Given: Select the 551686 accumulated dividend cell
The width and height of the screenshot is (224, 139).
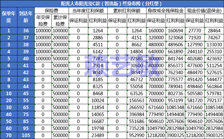Looking at the screenshot, I should [137, 122].
